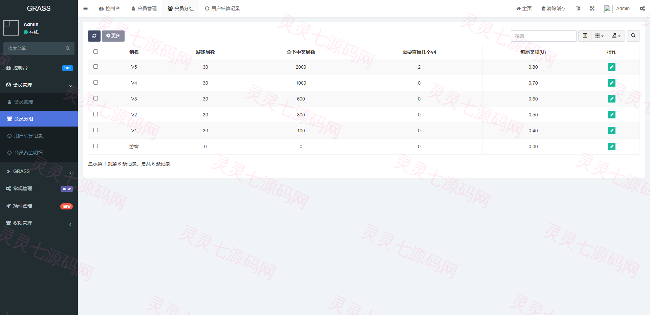Click the refresh table icon button
The width and height of the screenshot is (650, 315).
(x=94, y=36)
